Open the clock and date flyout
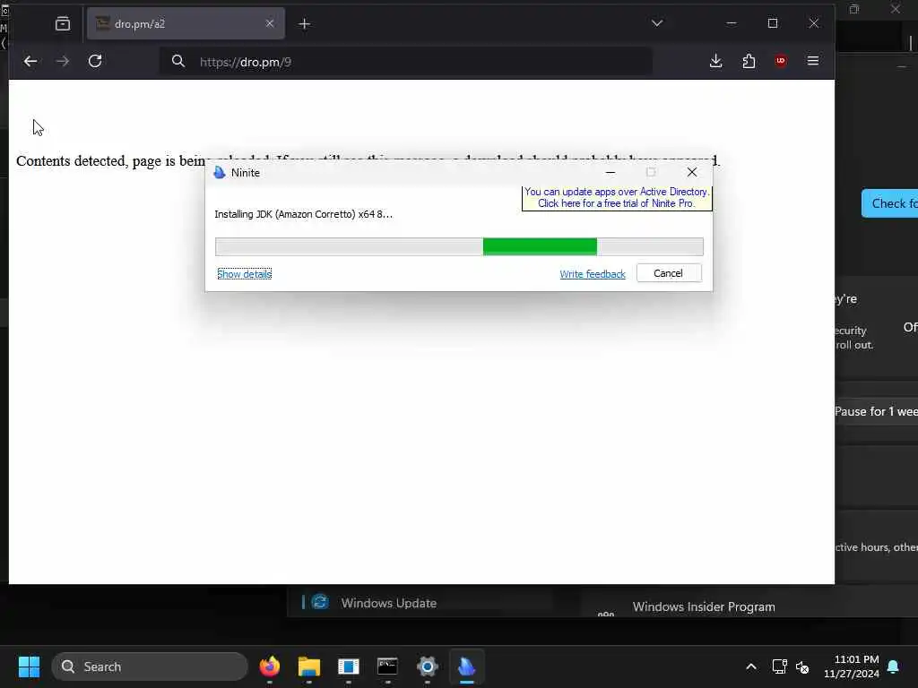 (852, 666)
